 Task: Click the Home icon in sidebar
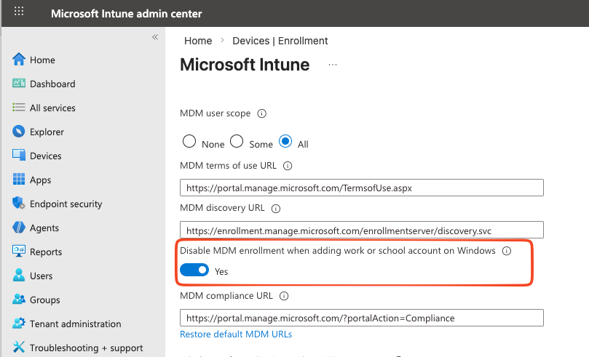[19, 60]
